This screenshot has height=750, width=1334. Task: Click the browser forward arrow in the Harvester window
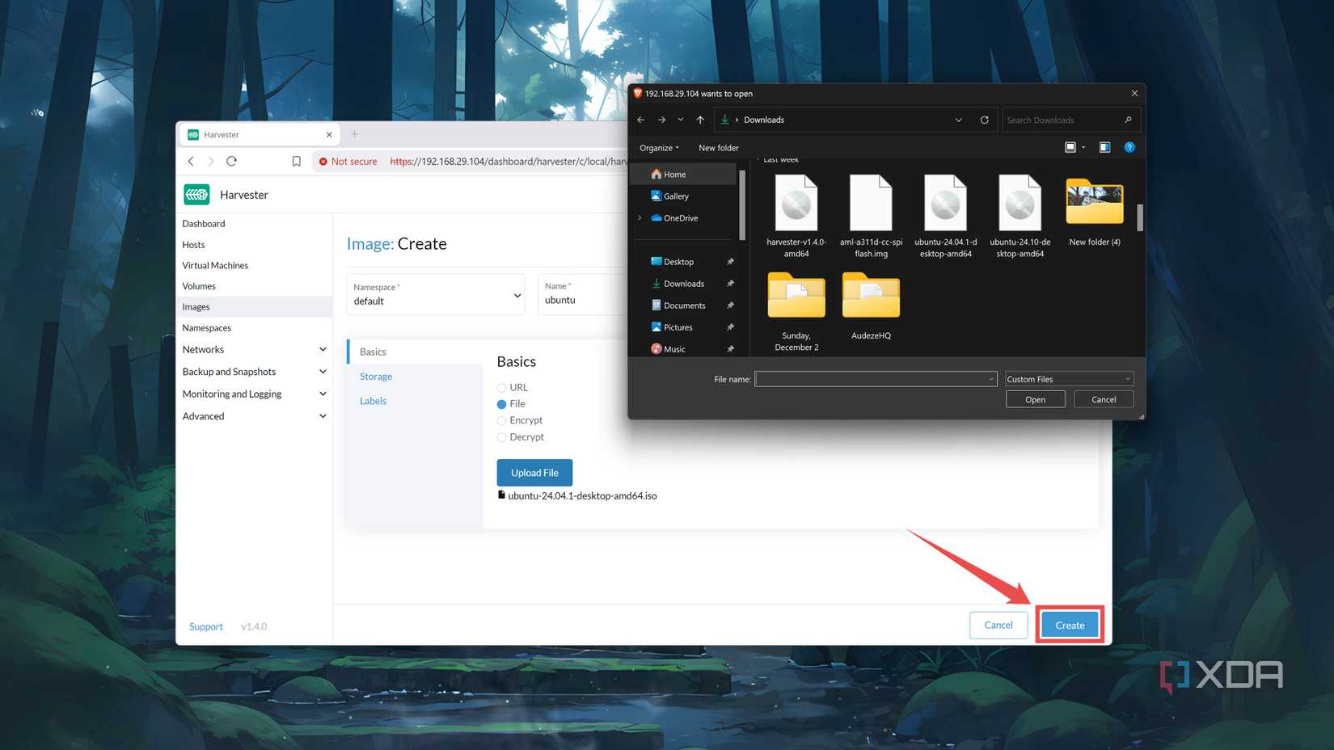pos(211,161)
